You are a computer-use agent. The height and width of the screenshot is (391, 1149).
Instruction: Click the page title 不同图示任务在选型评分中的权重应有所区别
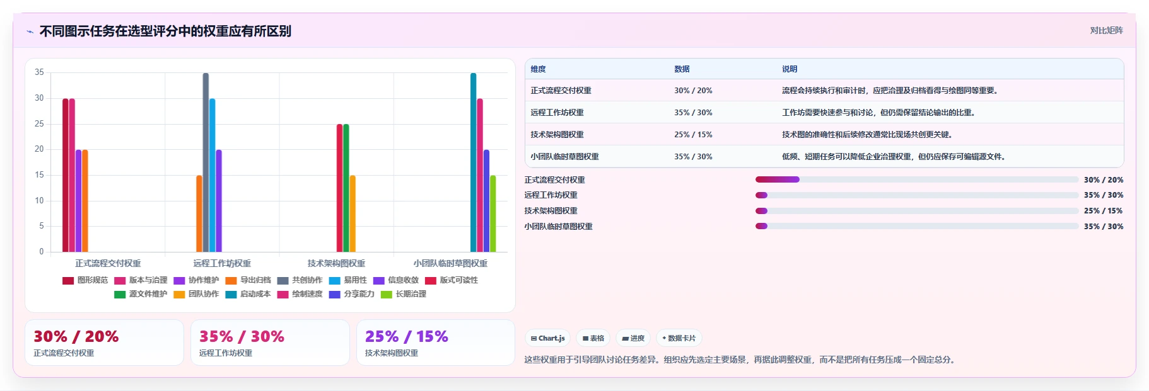click(165, 31)
